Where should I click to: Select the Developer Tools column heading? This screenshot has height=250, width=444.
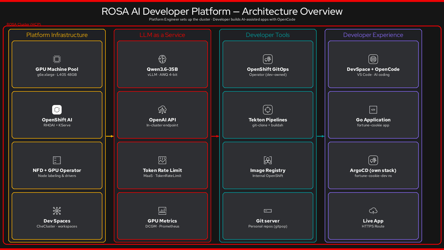[268, 35]
